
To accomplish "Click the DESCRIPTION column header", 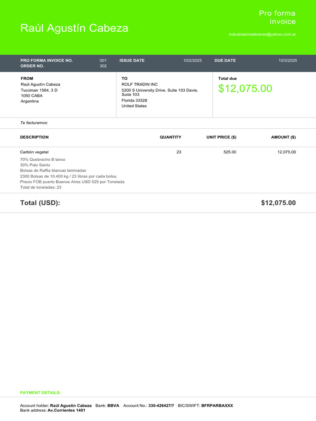I will [34, 137].
